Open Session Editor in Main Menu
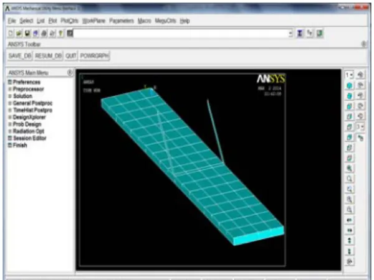Image resolution: width=374 pixels, height=280 pixels. (x=29, y=138)
